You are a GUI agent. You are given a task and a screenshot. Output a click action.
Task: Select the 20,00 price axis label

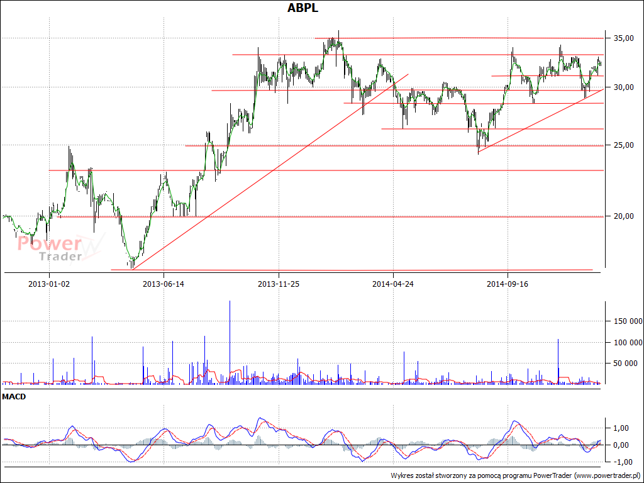pos(624,216)
